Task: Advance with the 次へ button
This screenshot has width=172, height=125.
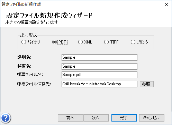Action: (x=96, y=118)
